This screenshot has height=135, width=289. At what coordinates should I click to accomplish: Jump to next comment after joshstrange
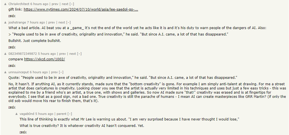(x=62, y=22)
